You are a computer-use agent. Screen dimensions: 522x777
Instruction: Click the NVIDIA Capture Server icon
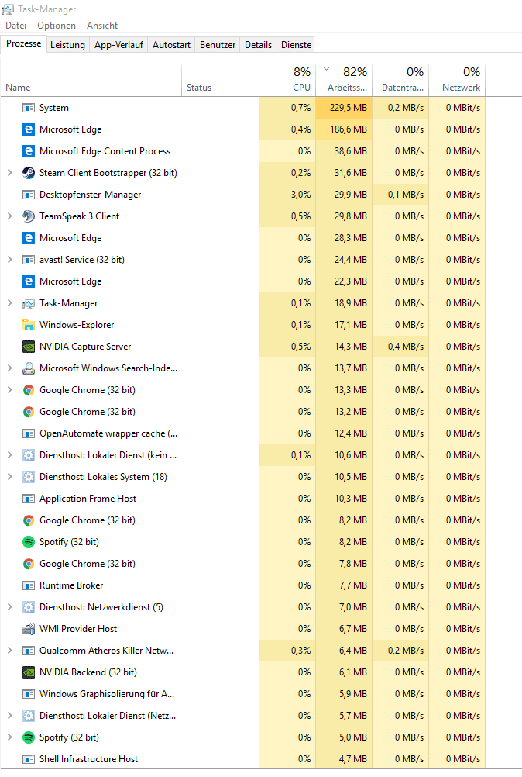click(29, 347)
